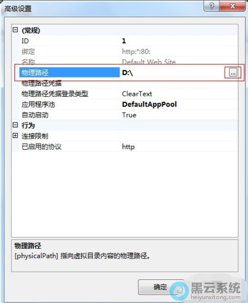
Task: Click the 确定 button
Action: coord(160,287)
